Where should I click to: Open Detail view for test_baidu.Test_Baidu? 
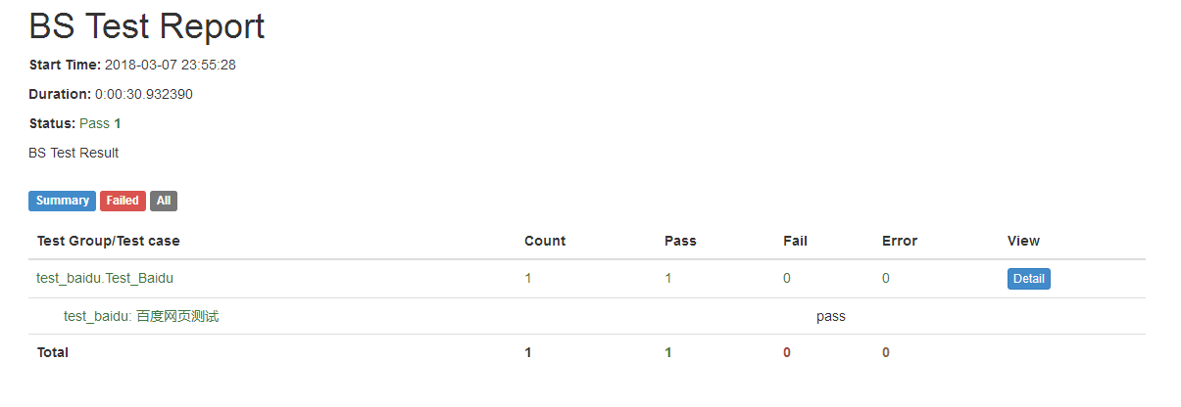[x=1028, y=279]
